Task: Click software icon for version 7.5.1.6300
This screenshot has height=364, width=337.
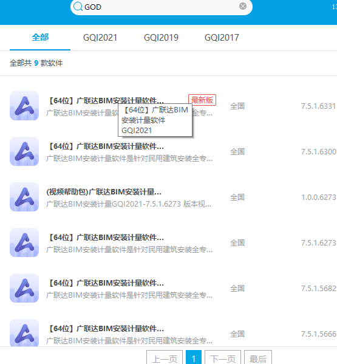Action: coord(24,151)
